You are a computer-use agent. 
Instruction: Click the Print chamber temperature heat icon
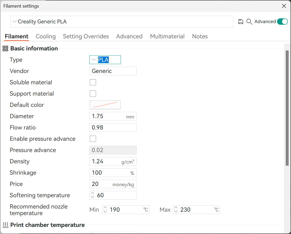(x=6, y=225)
